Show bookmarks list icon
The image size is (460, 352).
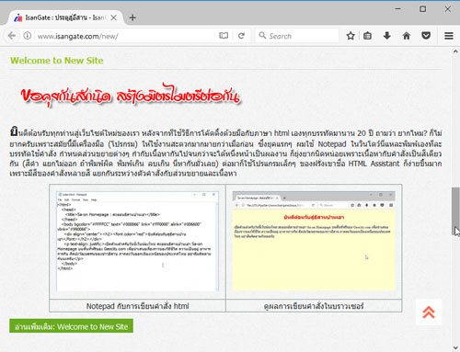coord(367,36)
